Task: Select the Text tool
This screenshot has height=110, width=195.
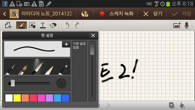Action: click(43, 25)
